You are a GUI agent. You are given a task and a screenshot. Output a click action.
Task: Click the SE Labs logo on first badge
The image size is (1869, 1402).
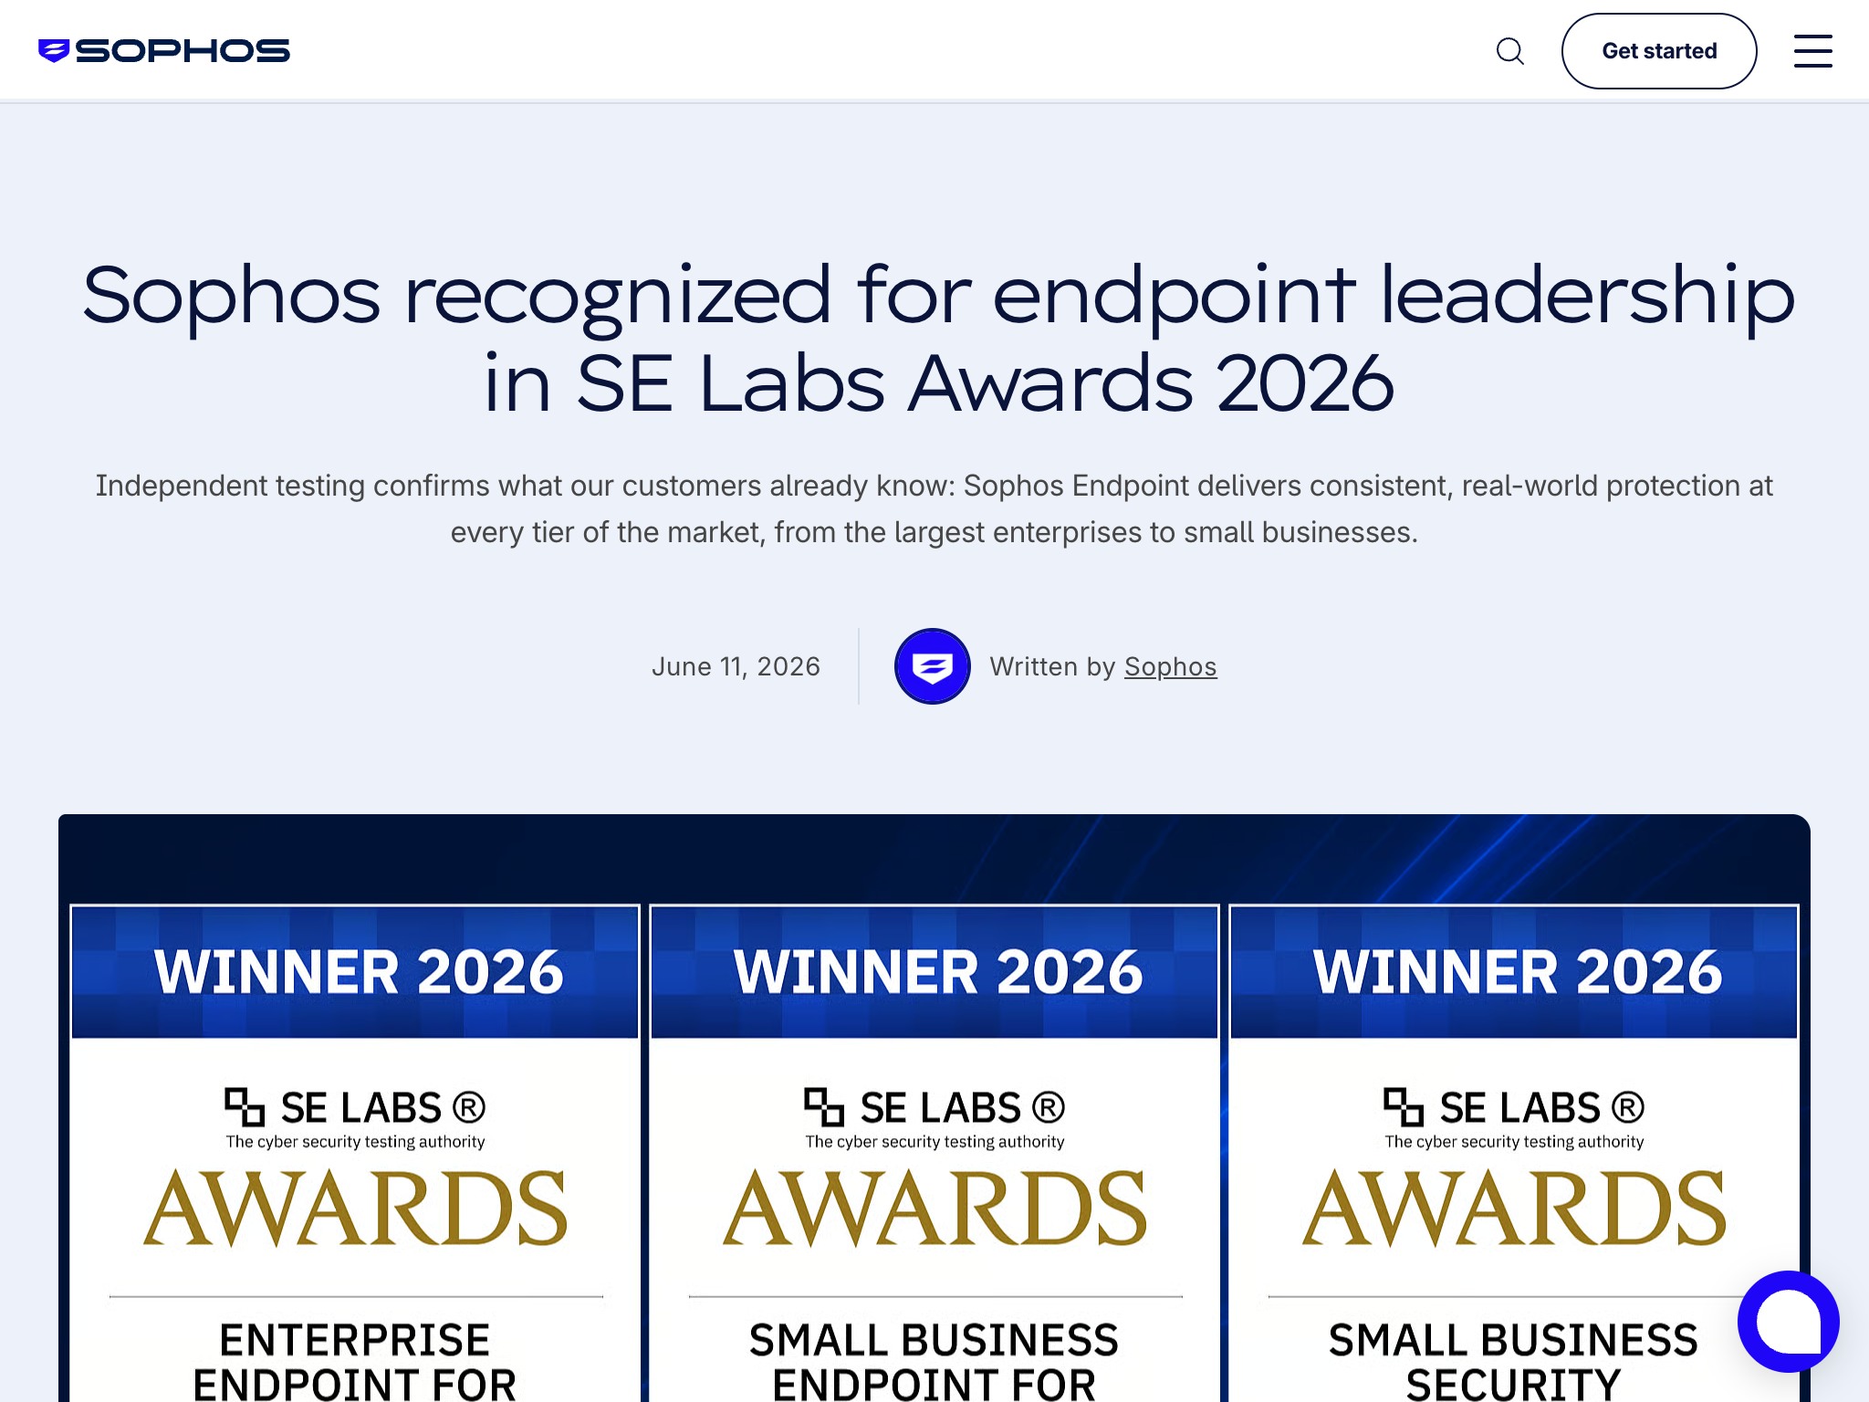[x=355, y=1117]
